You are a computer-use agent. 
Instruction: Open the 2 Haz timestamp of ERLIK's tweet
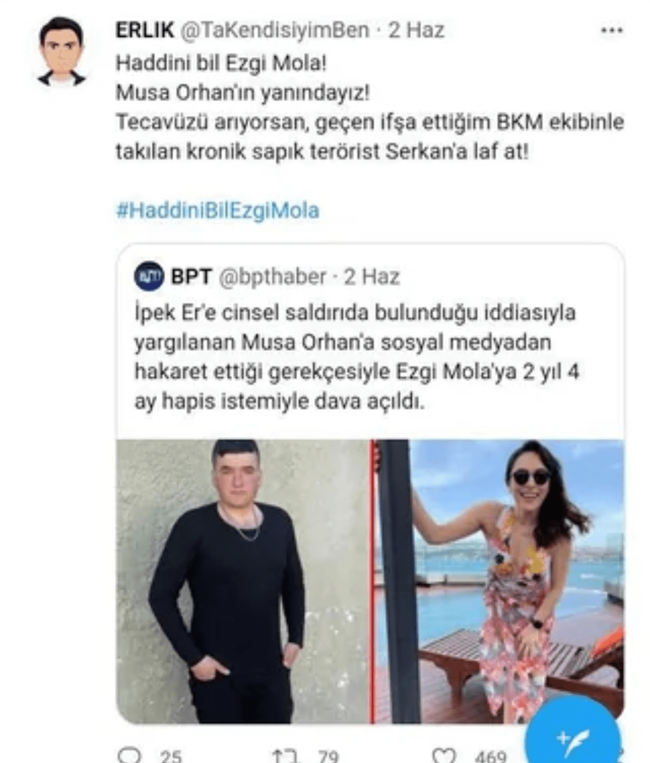(416, 30)
